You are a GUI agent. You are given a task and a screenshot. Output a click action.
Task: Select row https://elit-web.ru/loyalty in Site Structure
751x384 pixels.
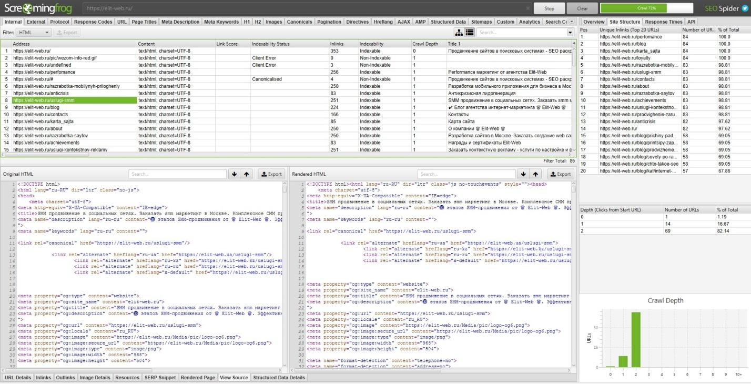click(x=665, y=58)
